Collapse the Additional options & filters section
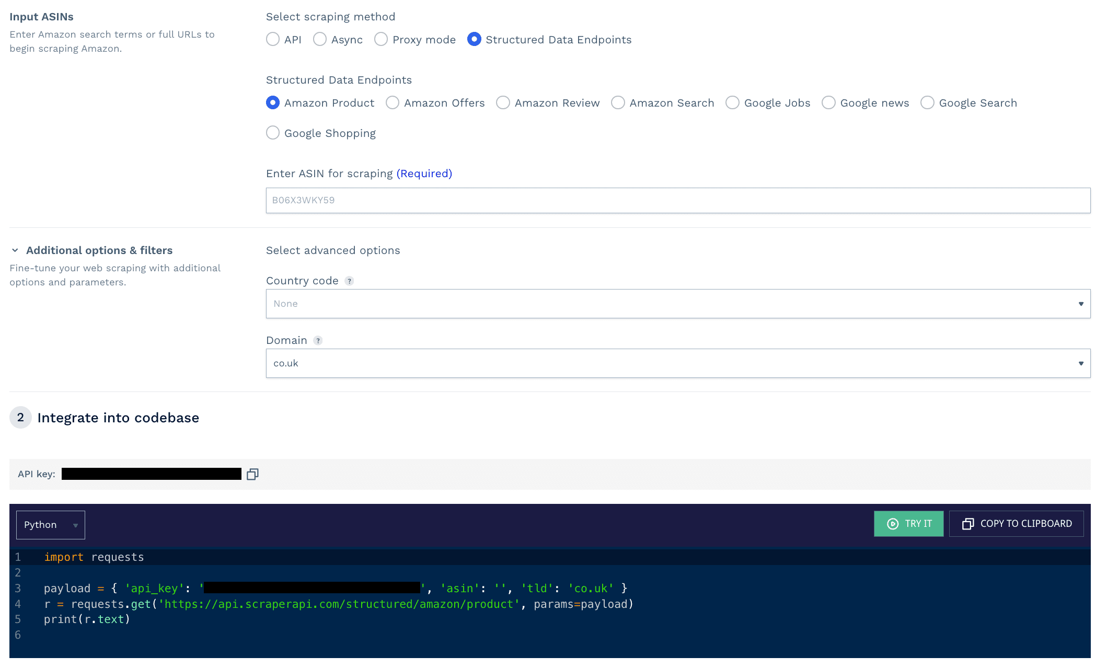 [x=15, y=250]
